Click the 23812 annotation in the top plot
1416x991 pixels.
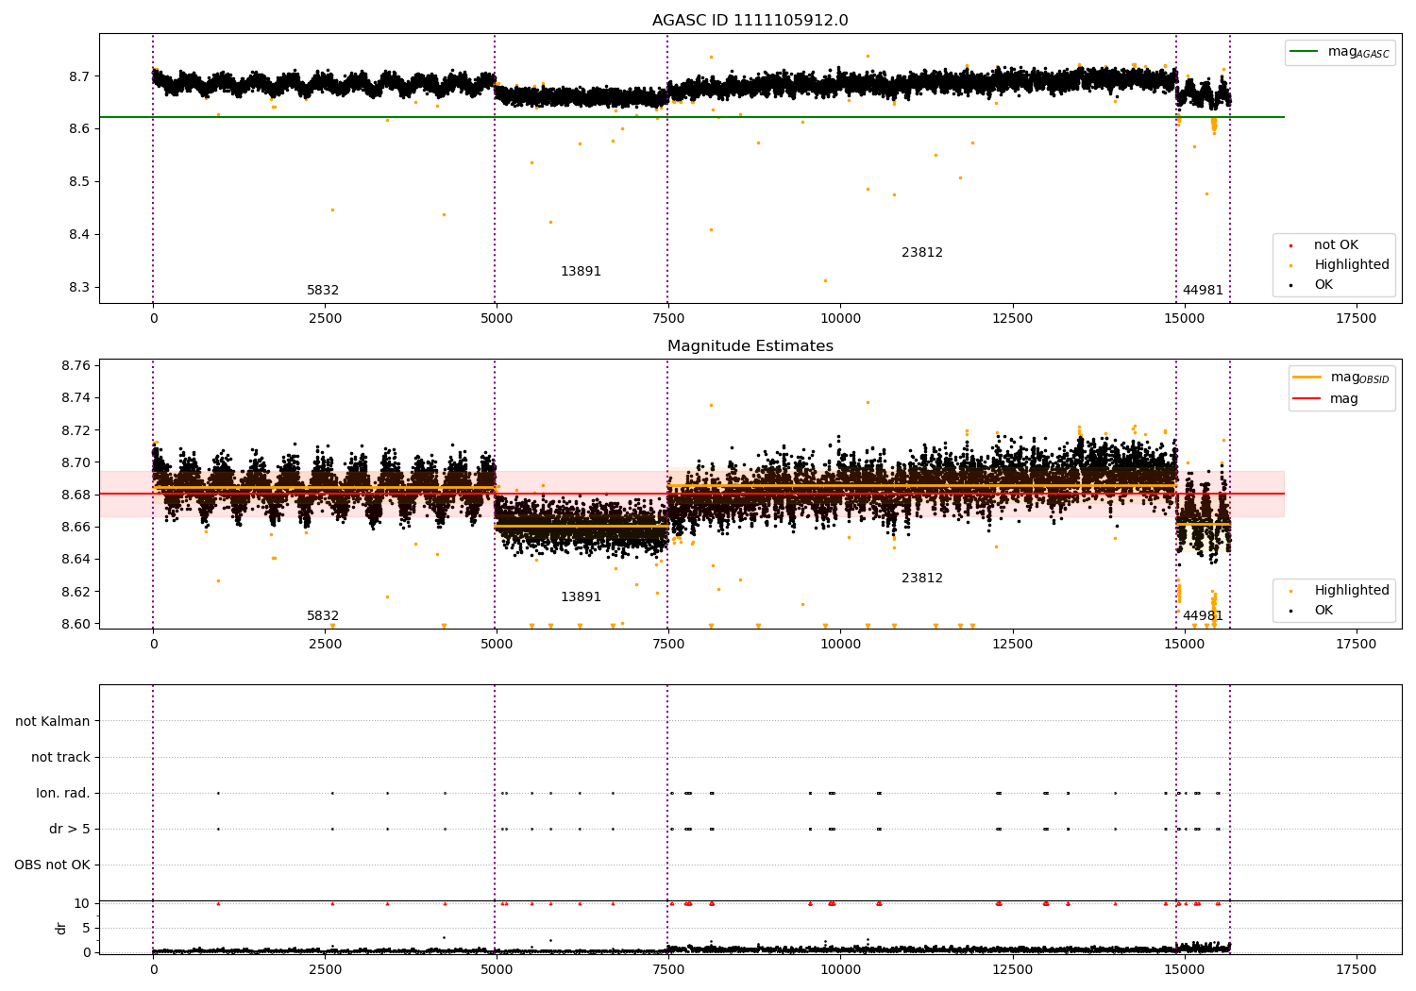tap(922, 253)
